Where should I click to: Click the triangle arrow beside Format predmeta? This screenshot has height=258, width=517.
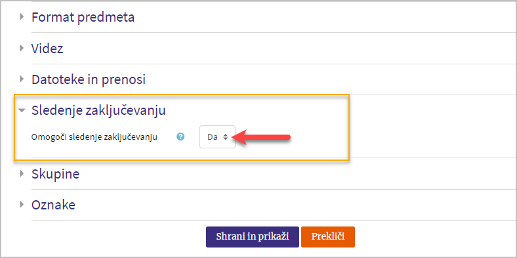click(x=22, y=16)
